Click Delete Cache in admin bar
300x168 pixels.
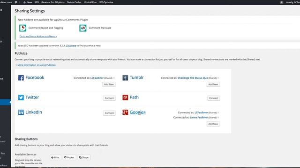pyautogui.click(x=74, y=2)
